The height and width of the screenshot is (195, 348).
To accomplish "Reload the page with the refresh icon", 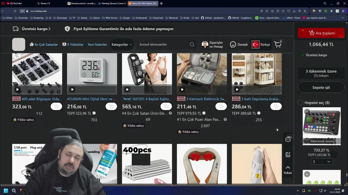I will click(x=15, y=11).
